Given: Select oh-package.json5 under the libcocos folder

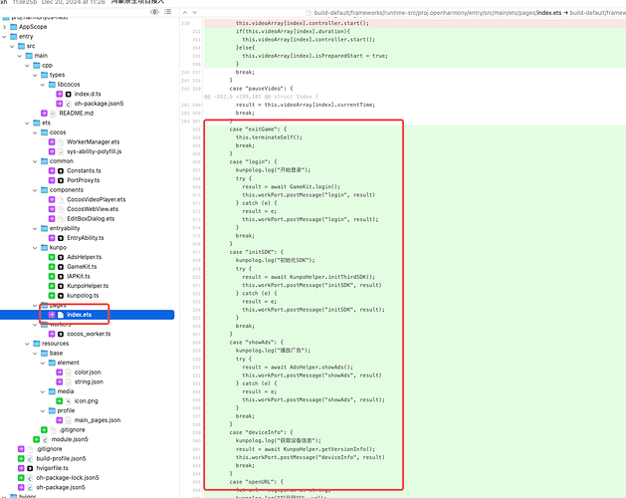Looking at the screenshot, I should 99,104.
